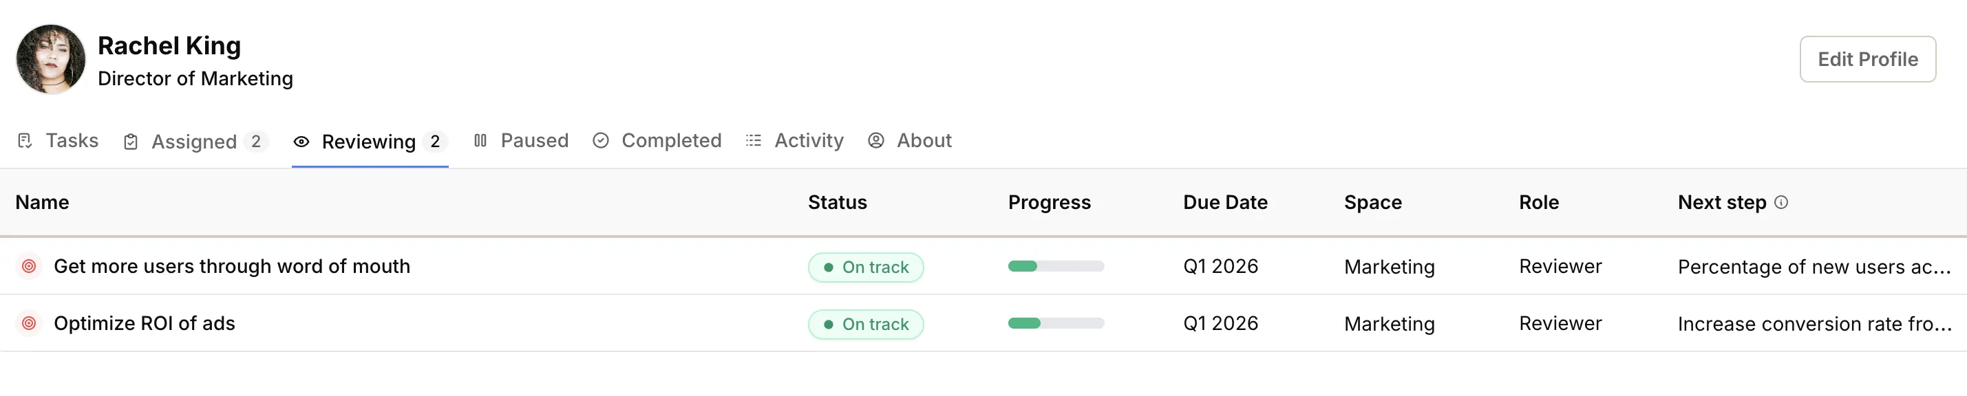Click the clipboard-check icon beside Assigned
The width and height of the screenshot is (1967, 396).
[x=131, y=140]
